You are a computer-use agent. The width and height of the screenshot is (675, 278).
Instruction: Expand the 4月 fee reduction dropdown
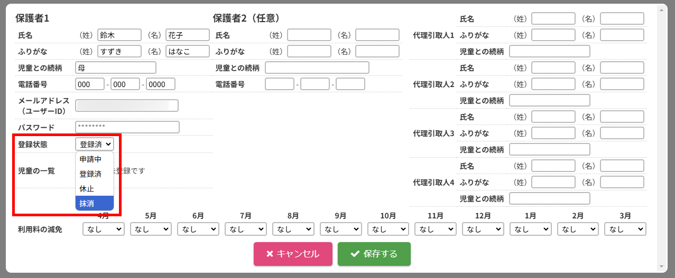click(x=104, y=229)
